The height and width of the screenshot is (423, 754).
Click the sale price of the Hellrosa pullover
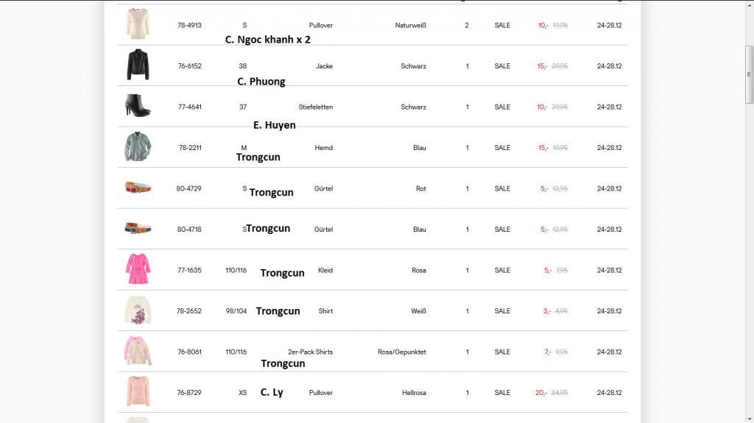pos(541,393)
